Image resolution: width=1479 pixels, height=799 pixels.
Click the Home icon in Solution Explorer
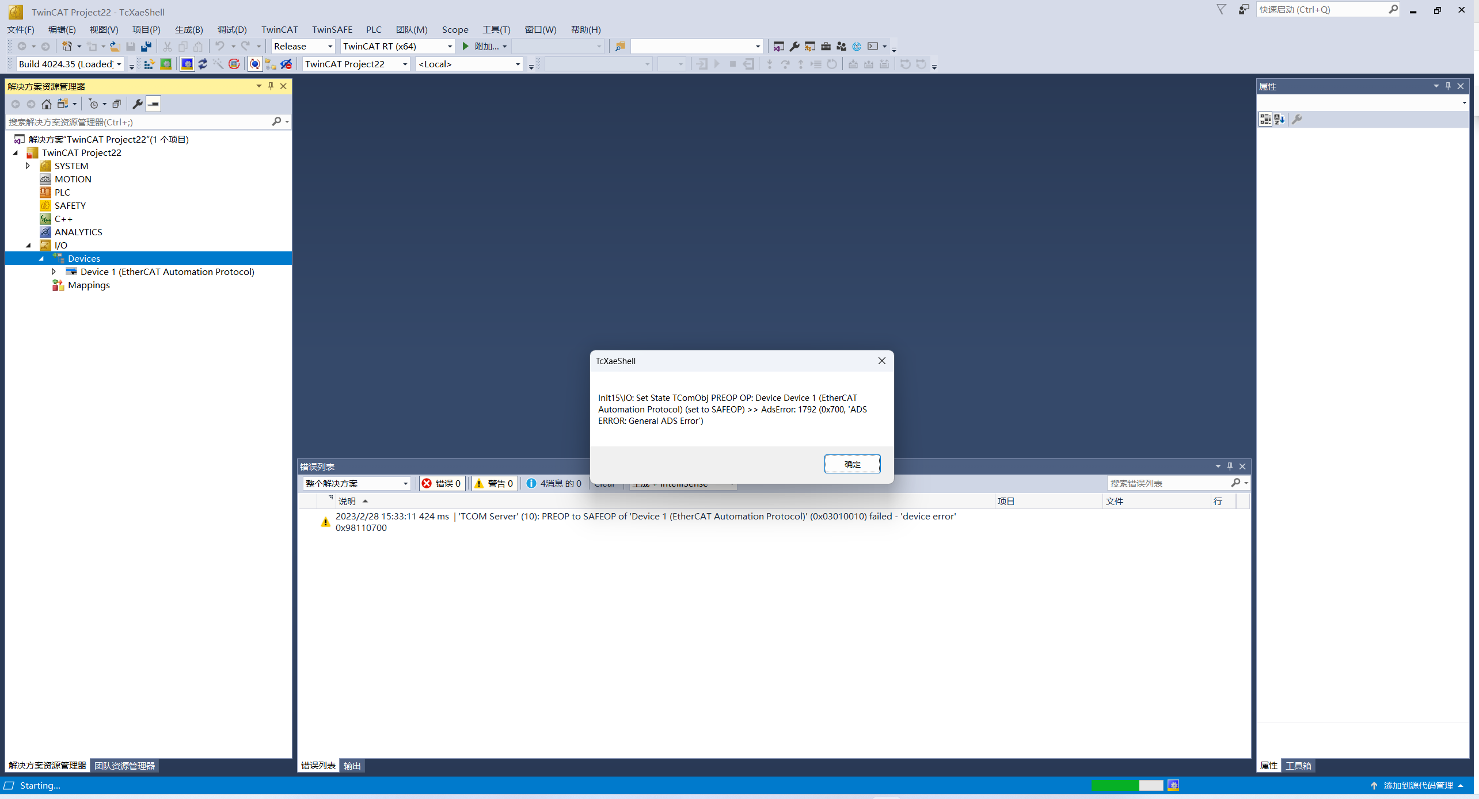[47, 104]
